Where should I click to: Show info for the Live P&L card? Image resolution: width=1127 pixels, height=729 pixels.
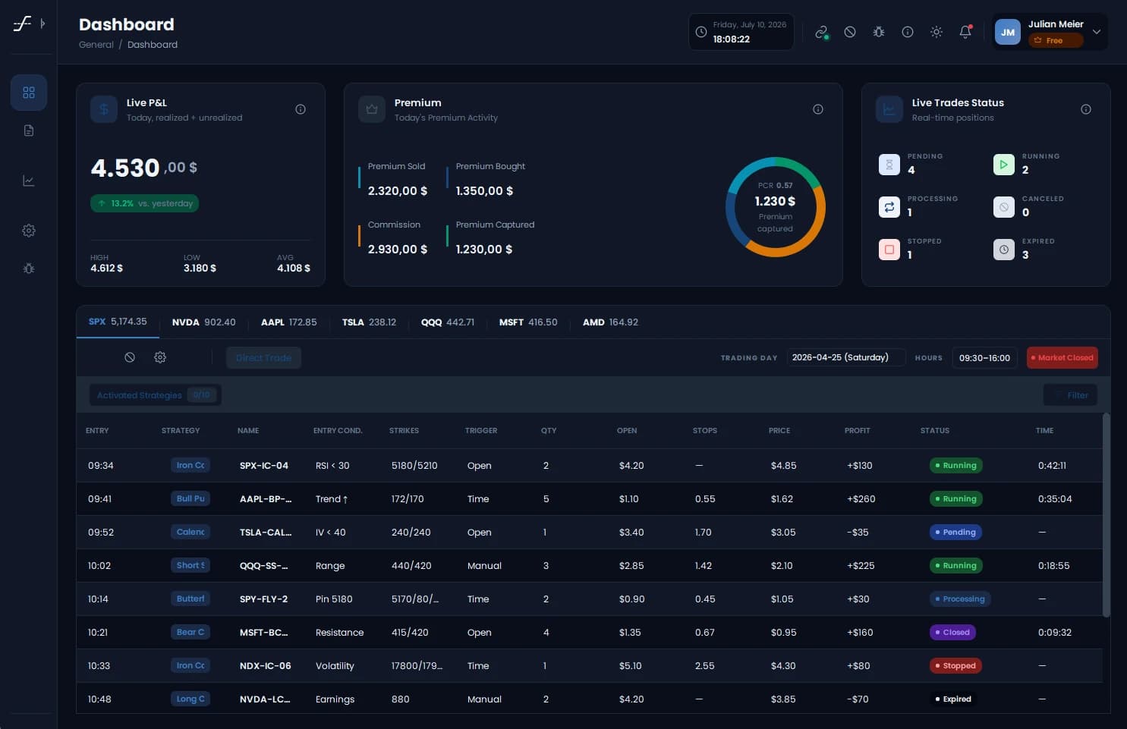pyautogui.click(x=301, y=109)
